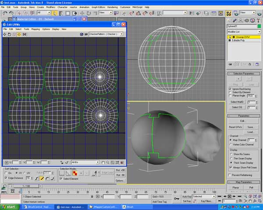This screenshot has height=210, width=263.
Task: Select Vertex sub-object mode in Selection Modes
Action: tap(62, 173)
